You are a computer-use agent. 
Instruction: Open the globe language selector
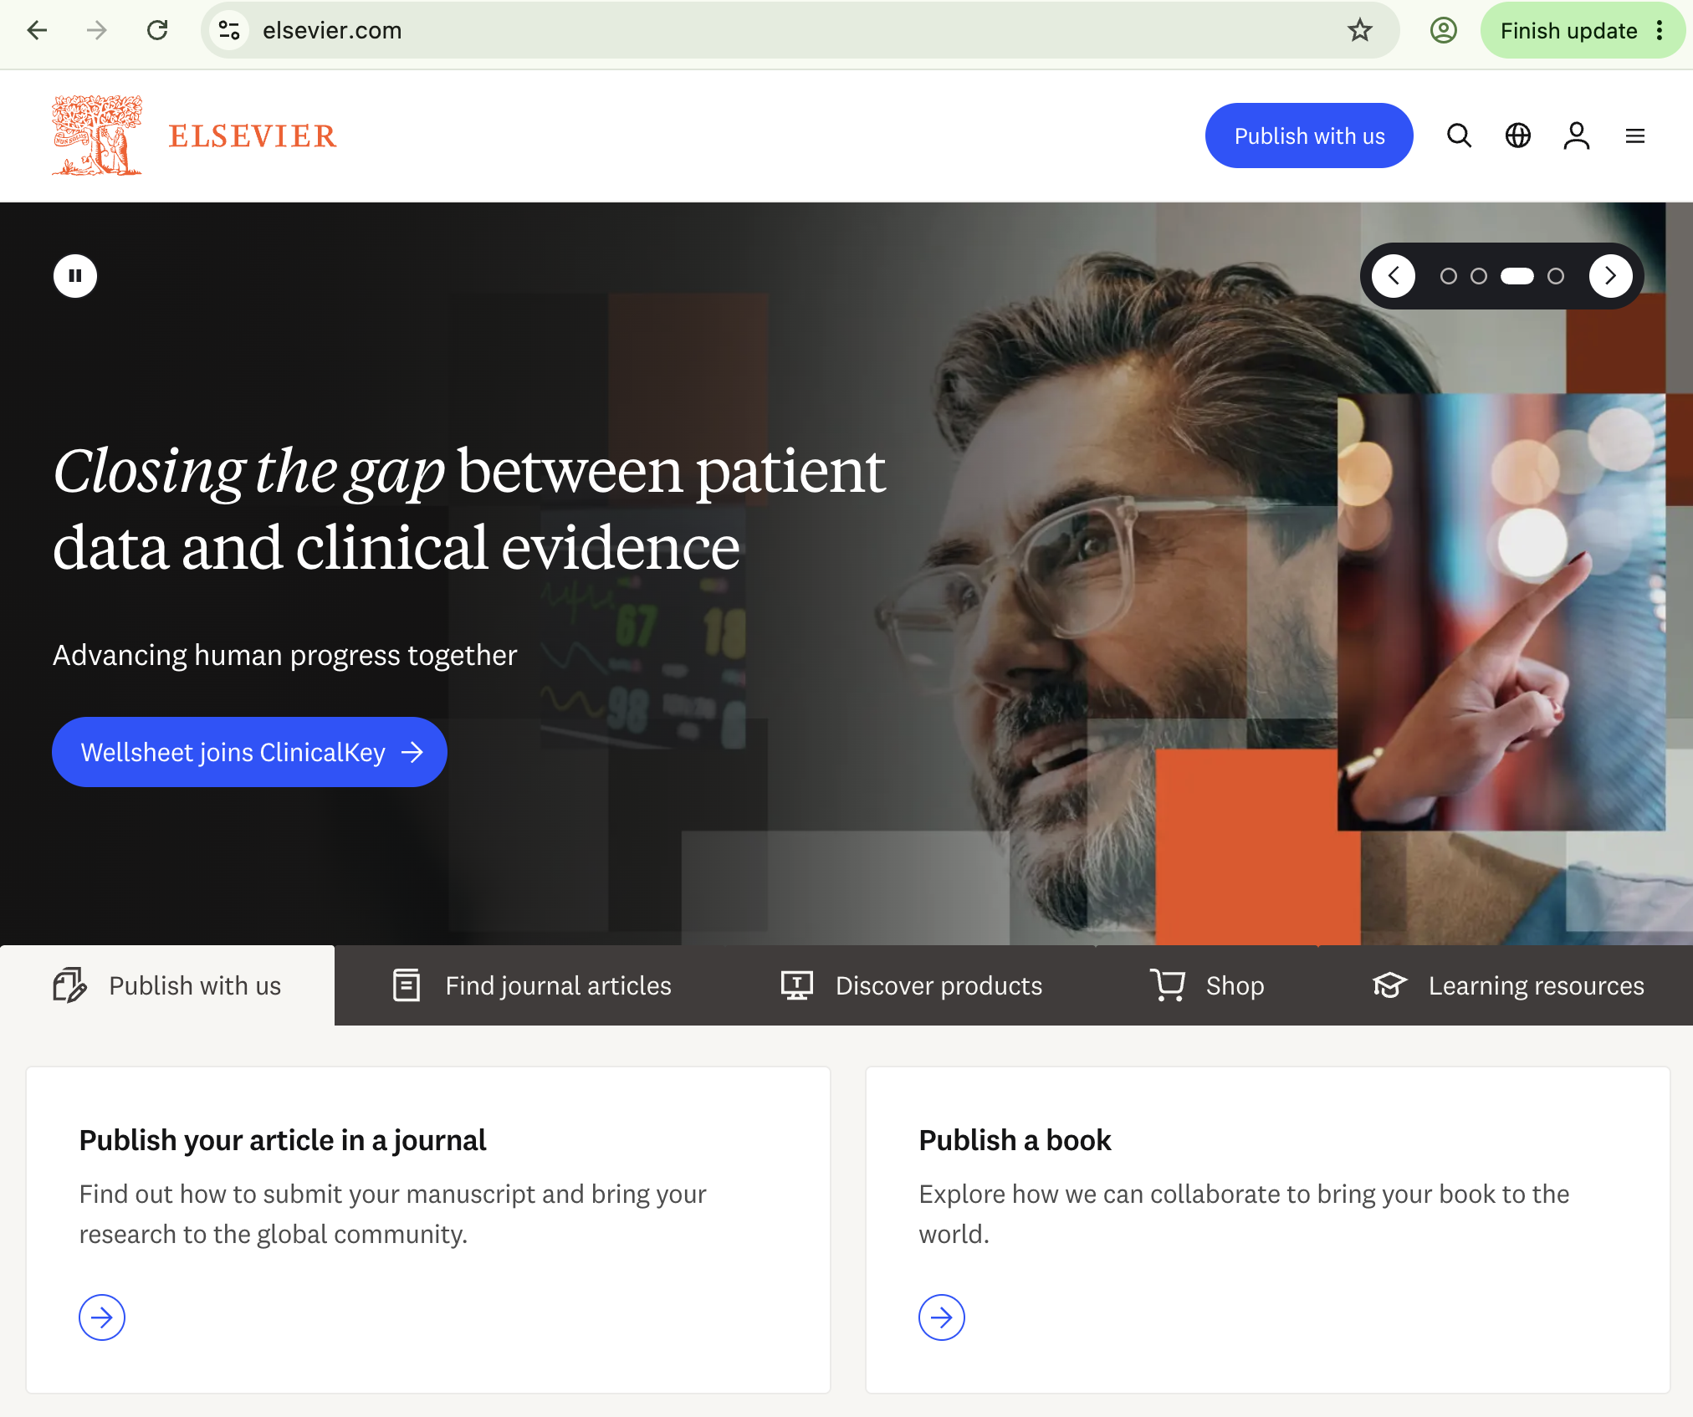pos(1518,136)
